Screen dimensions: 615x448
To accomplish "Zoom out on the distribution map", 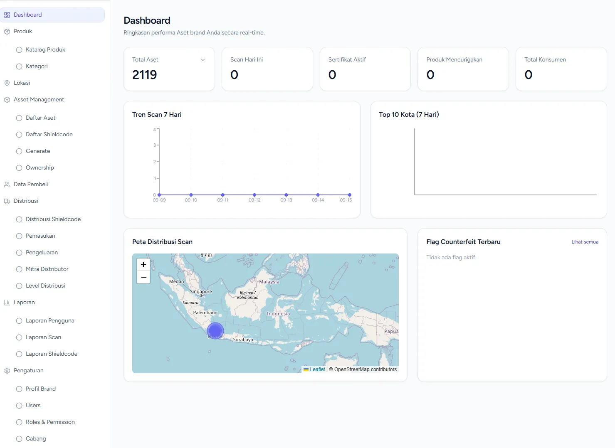I will (143, 277).
